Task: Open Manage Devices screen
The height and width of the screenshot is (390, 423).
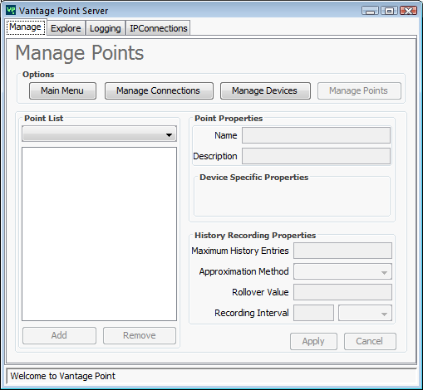Action: coord(265,90)
